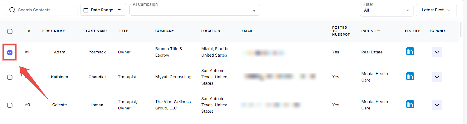Expand Celeste Inman's row details
The height and width of the screenshot is (124, 467).
click(437, 105)
